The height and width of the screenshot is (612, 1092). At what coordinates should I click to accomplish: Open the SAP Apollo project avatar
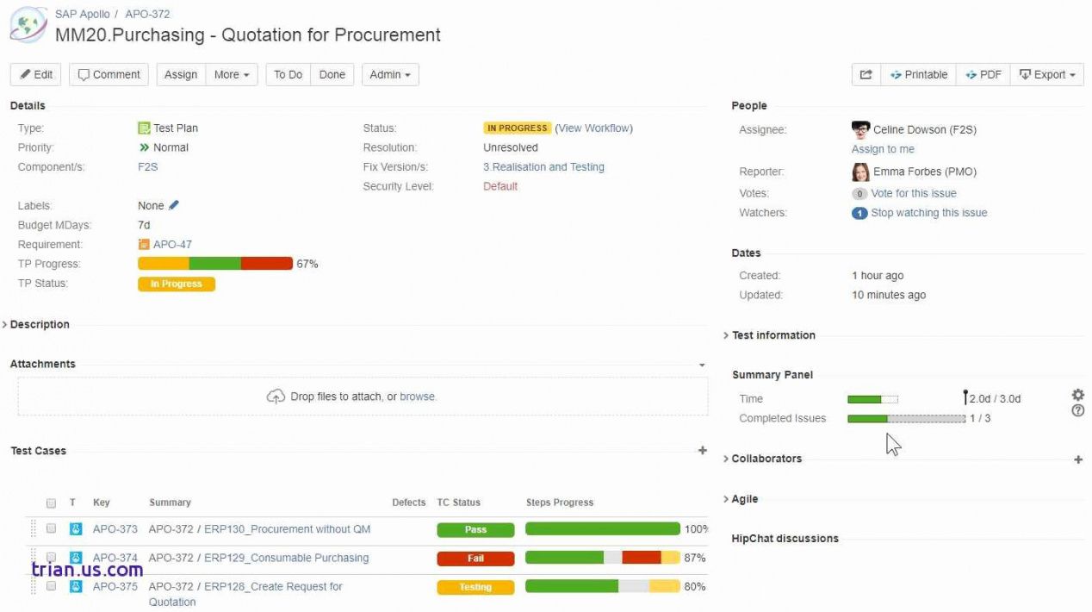(28, 25)
